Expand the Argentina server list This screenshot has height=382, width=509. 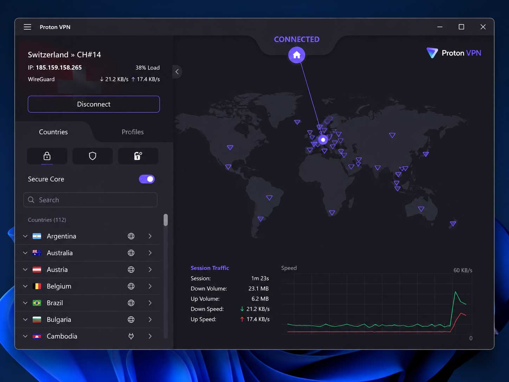25,236
